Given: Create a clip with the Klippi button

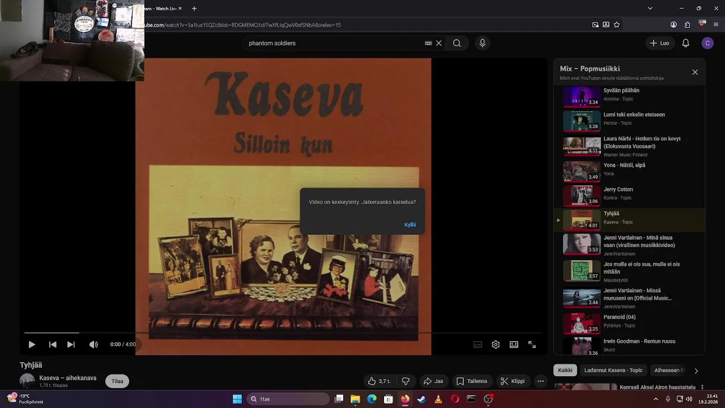Looking at the screenshot, I should (x=513, y=381).
